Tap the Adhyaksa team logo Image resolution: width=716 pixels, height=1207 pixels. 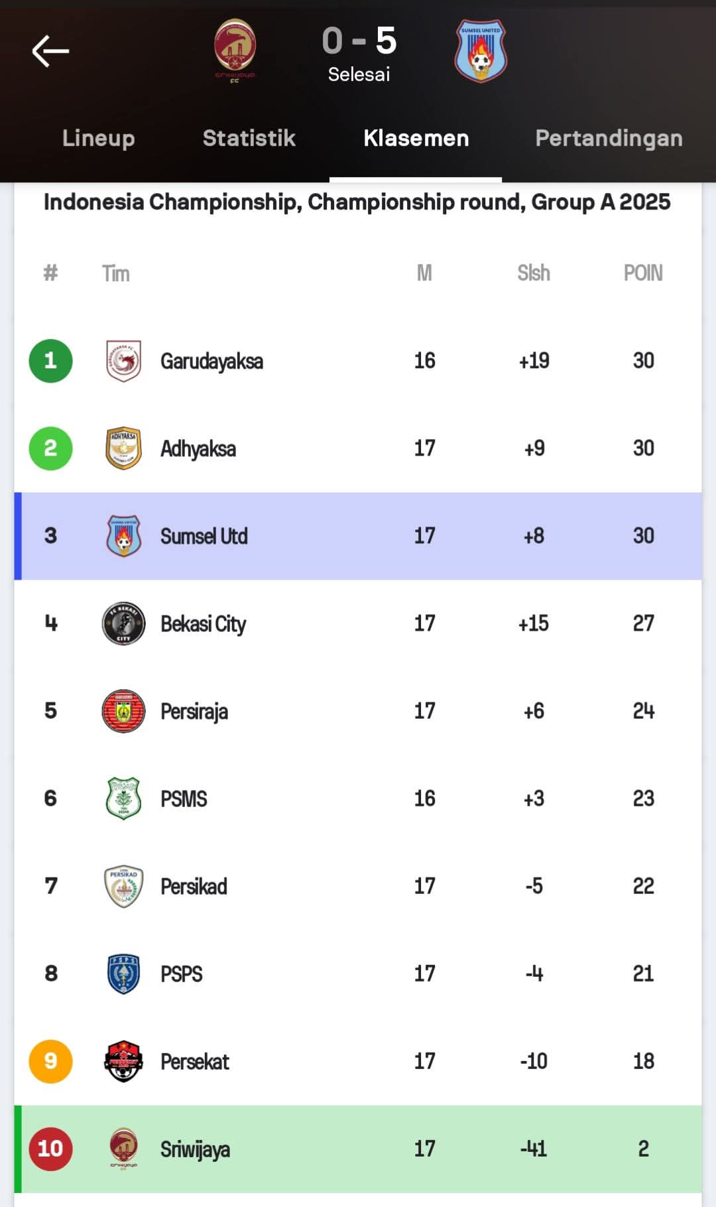pyautogui.click(x=123, y=448)
